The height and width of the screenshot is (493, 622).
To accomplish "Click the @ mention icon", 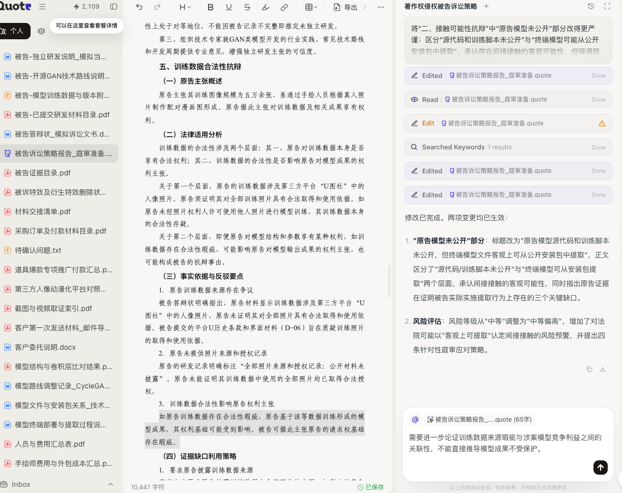I will [x=415, y=420].
